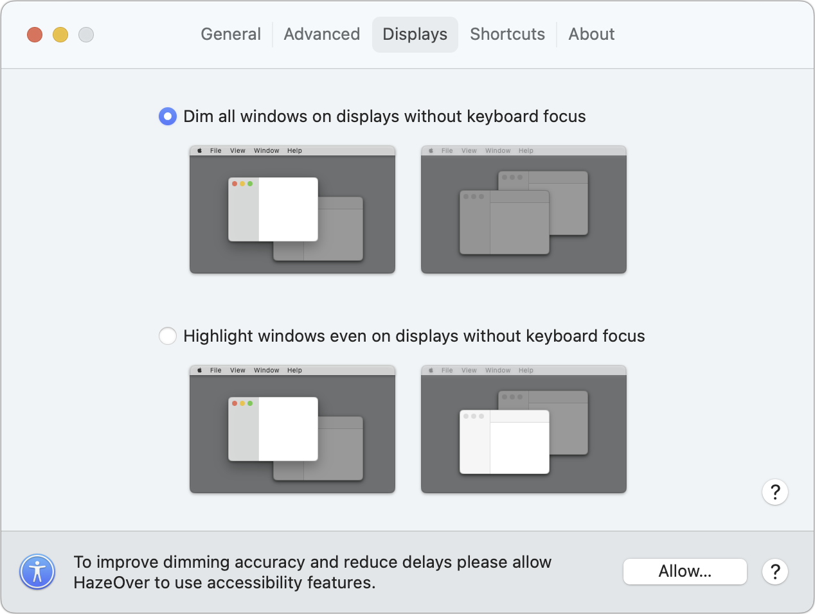Click the Displays tab
Viewport: 815px width, 614px height.
click(415, 34)
